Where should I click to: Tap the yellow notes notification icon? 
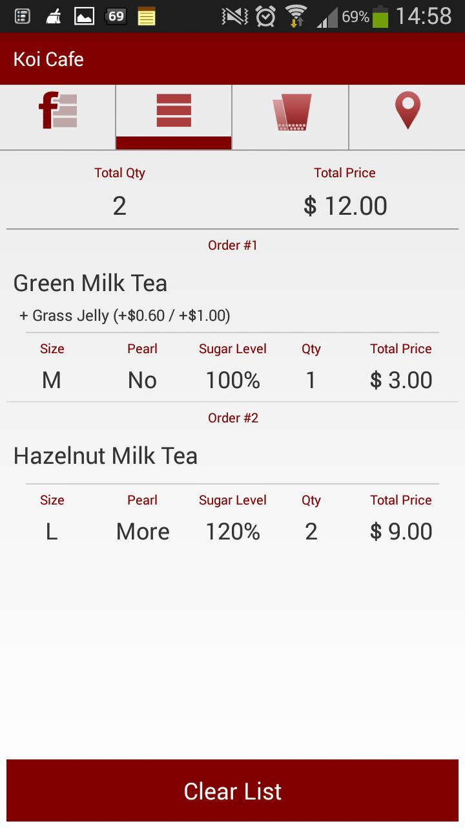(x=147, y=16)
